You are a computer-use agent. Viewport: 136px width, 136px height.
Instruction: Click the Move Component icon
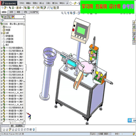tap(20, 8)
